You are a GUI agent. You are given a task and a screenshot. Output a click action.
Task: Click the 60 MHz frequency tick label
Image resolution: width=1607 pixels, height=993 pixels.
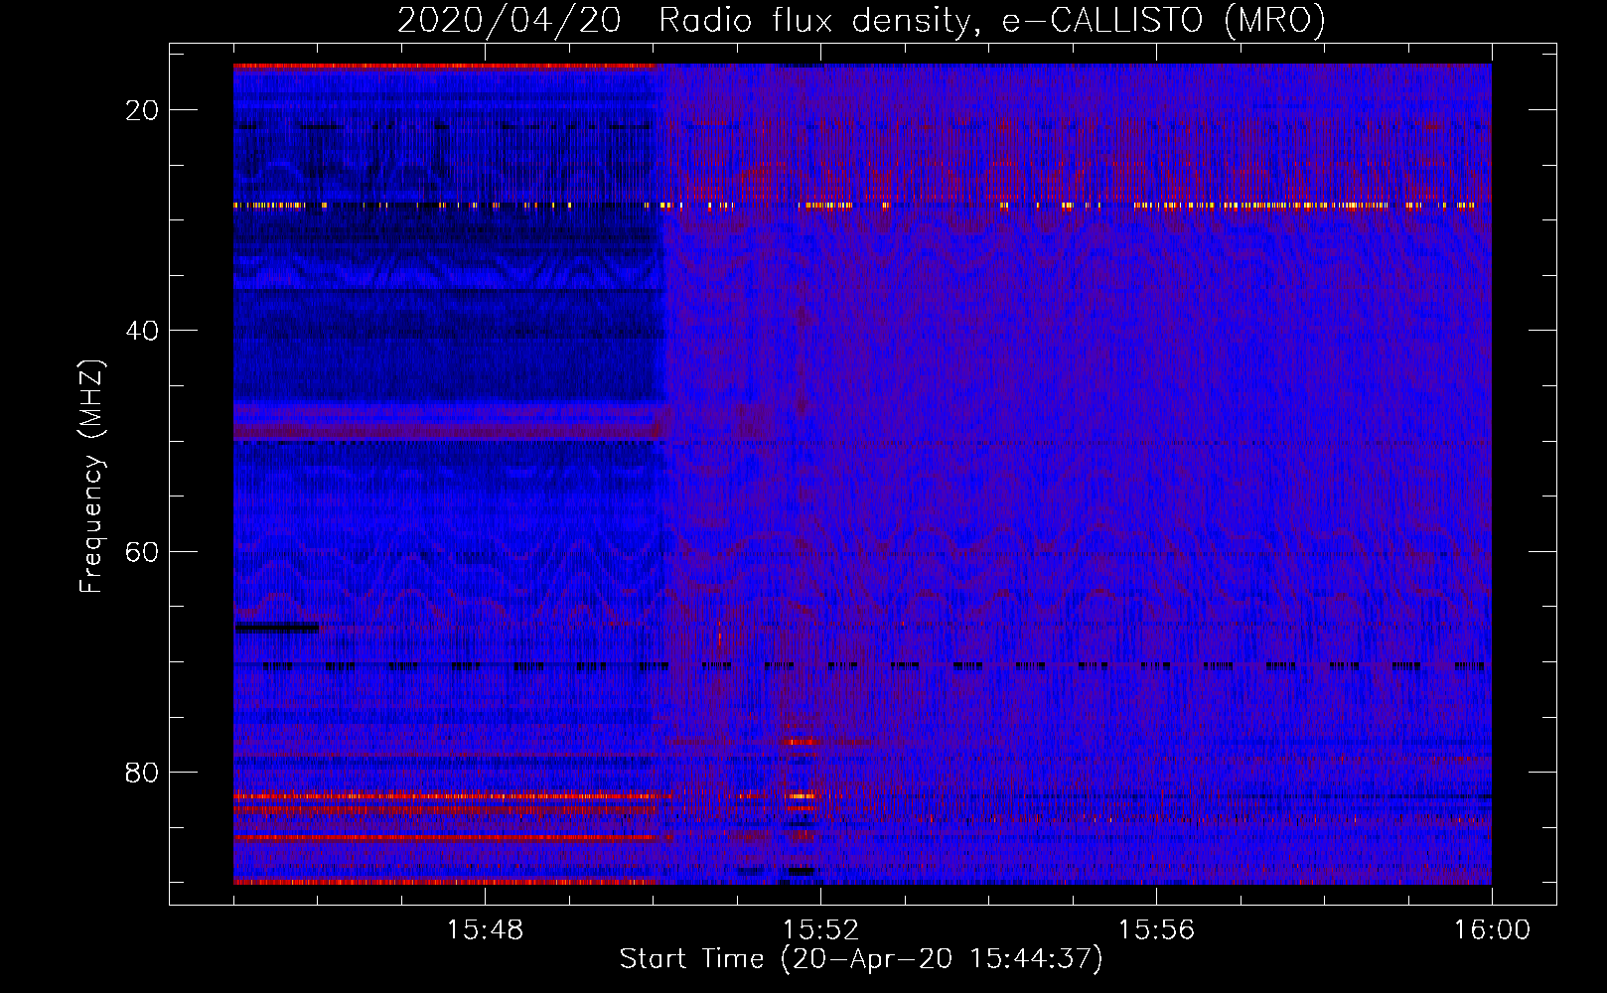pos(142,551)
